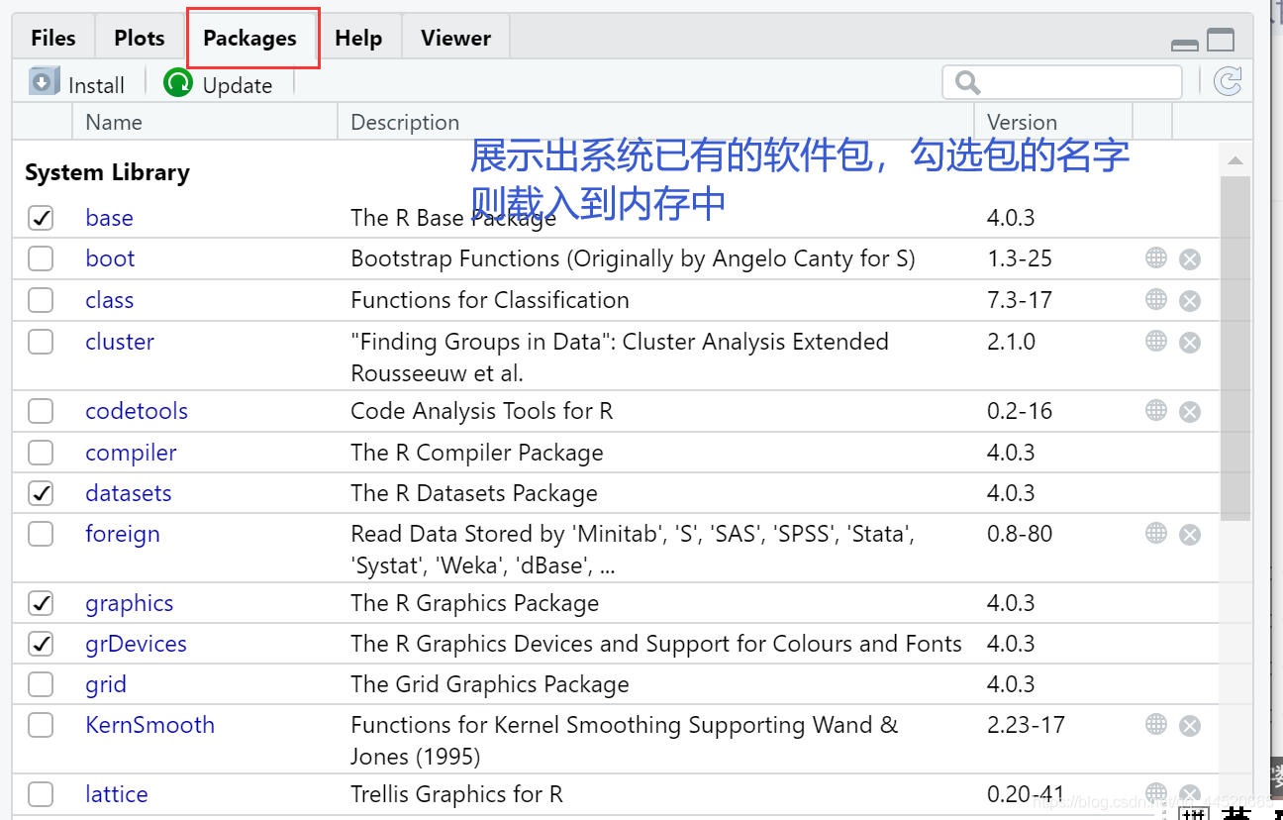The height and width of the screenshot is (820, 1283).
Task: Refresh the package list with the reload icon
Action: tap(1228, 81)
